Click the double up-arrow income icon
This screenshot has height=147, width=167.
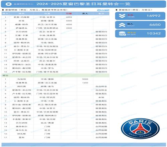tap(122, 25)
